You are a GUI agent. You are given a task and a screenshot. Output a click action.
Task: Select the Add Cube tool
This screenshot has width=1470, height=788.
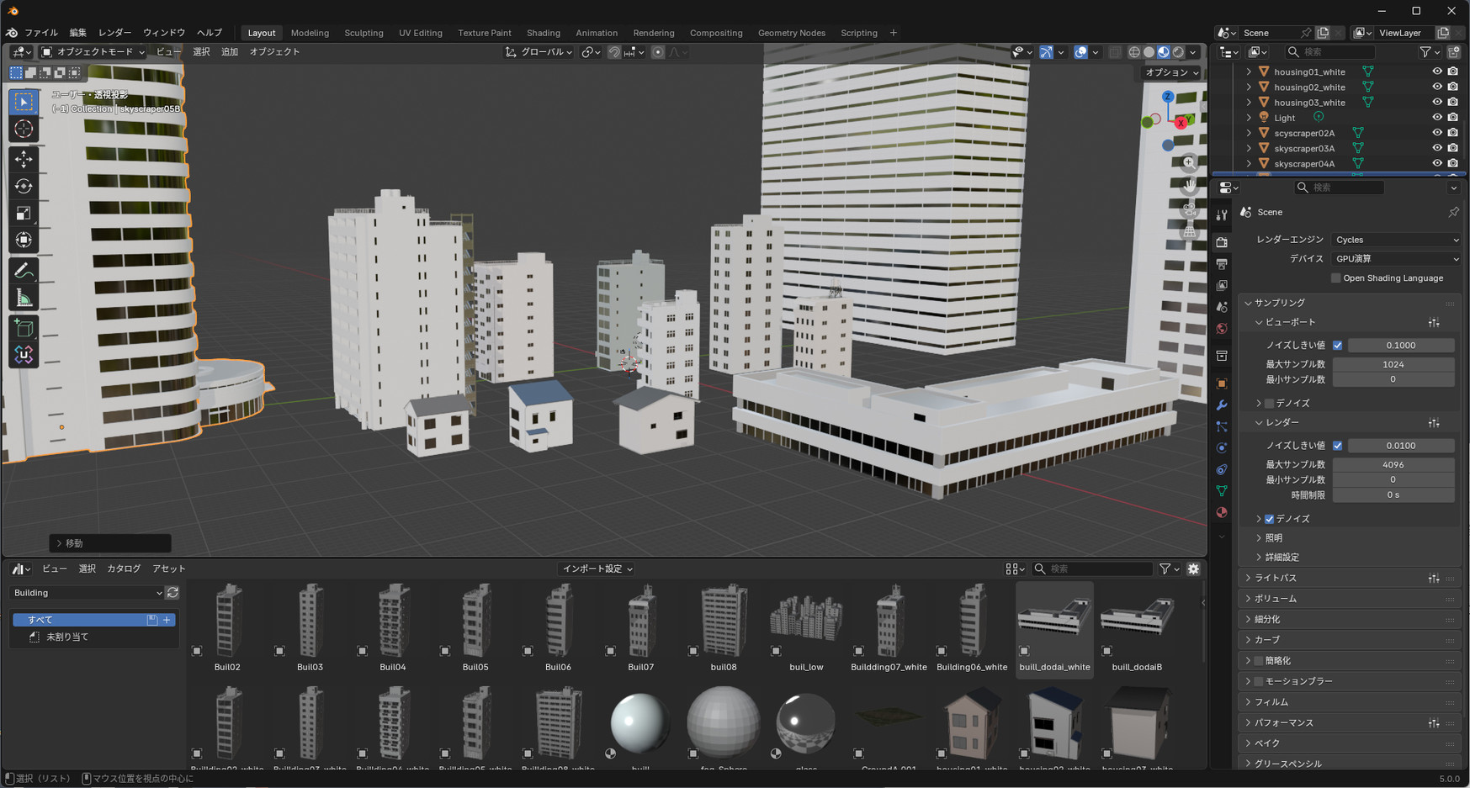pos(24,327)
